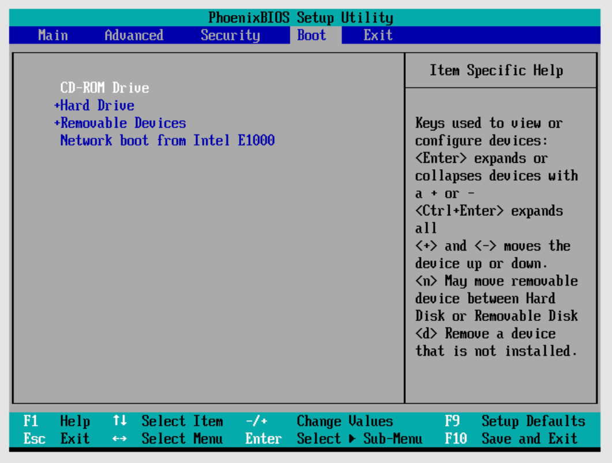Expand the plus sign beside Removable Devices
The height and width of the screenshot is (463, 612).
click(57, 123)
